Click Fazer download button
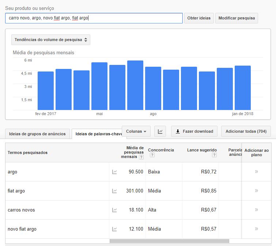The image size is (276, 246). point(194,131)
